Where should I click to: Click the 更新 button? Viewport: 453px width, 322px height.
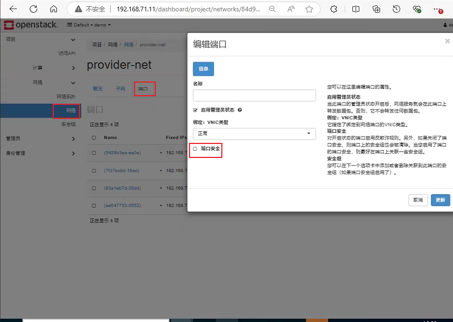pos(440,200)
